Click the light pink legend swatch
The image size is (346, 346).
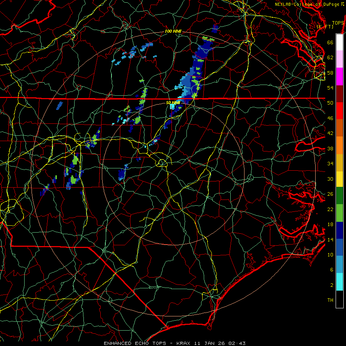click(339, 59)
